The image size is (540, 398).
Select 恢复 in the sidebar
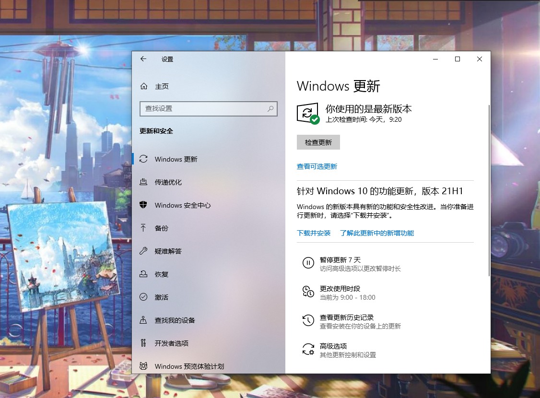coord(208,274)
